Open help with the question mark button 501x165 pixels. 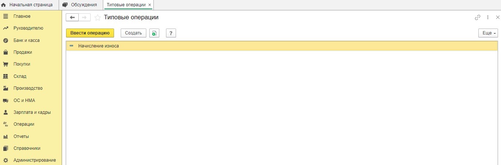pos(171,33)
